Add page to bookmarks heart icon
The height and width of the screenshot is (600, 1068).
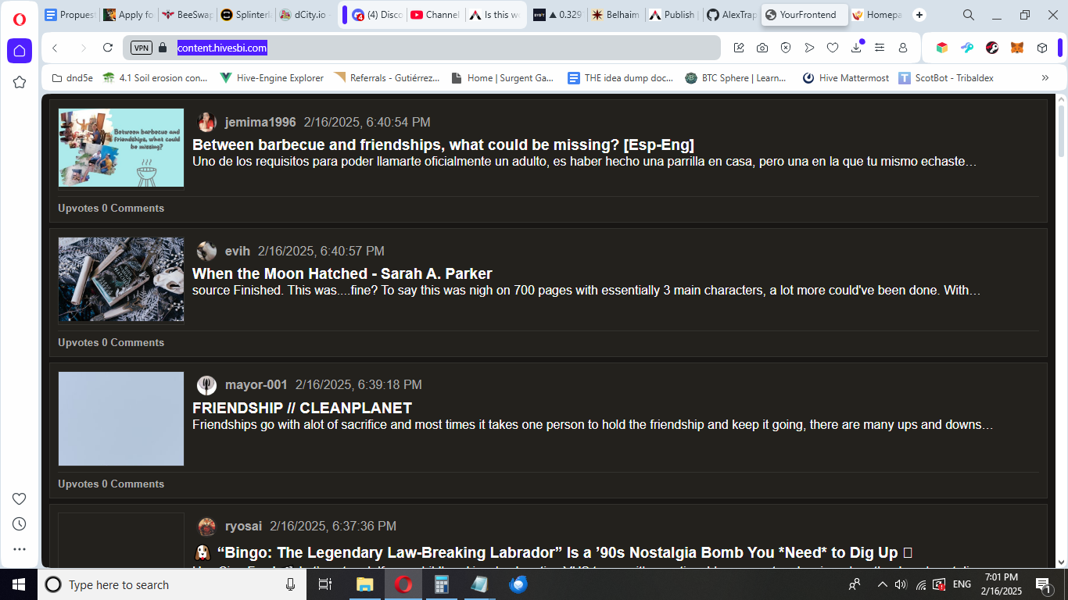[x=833, y=48]
